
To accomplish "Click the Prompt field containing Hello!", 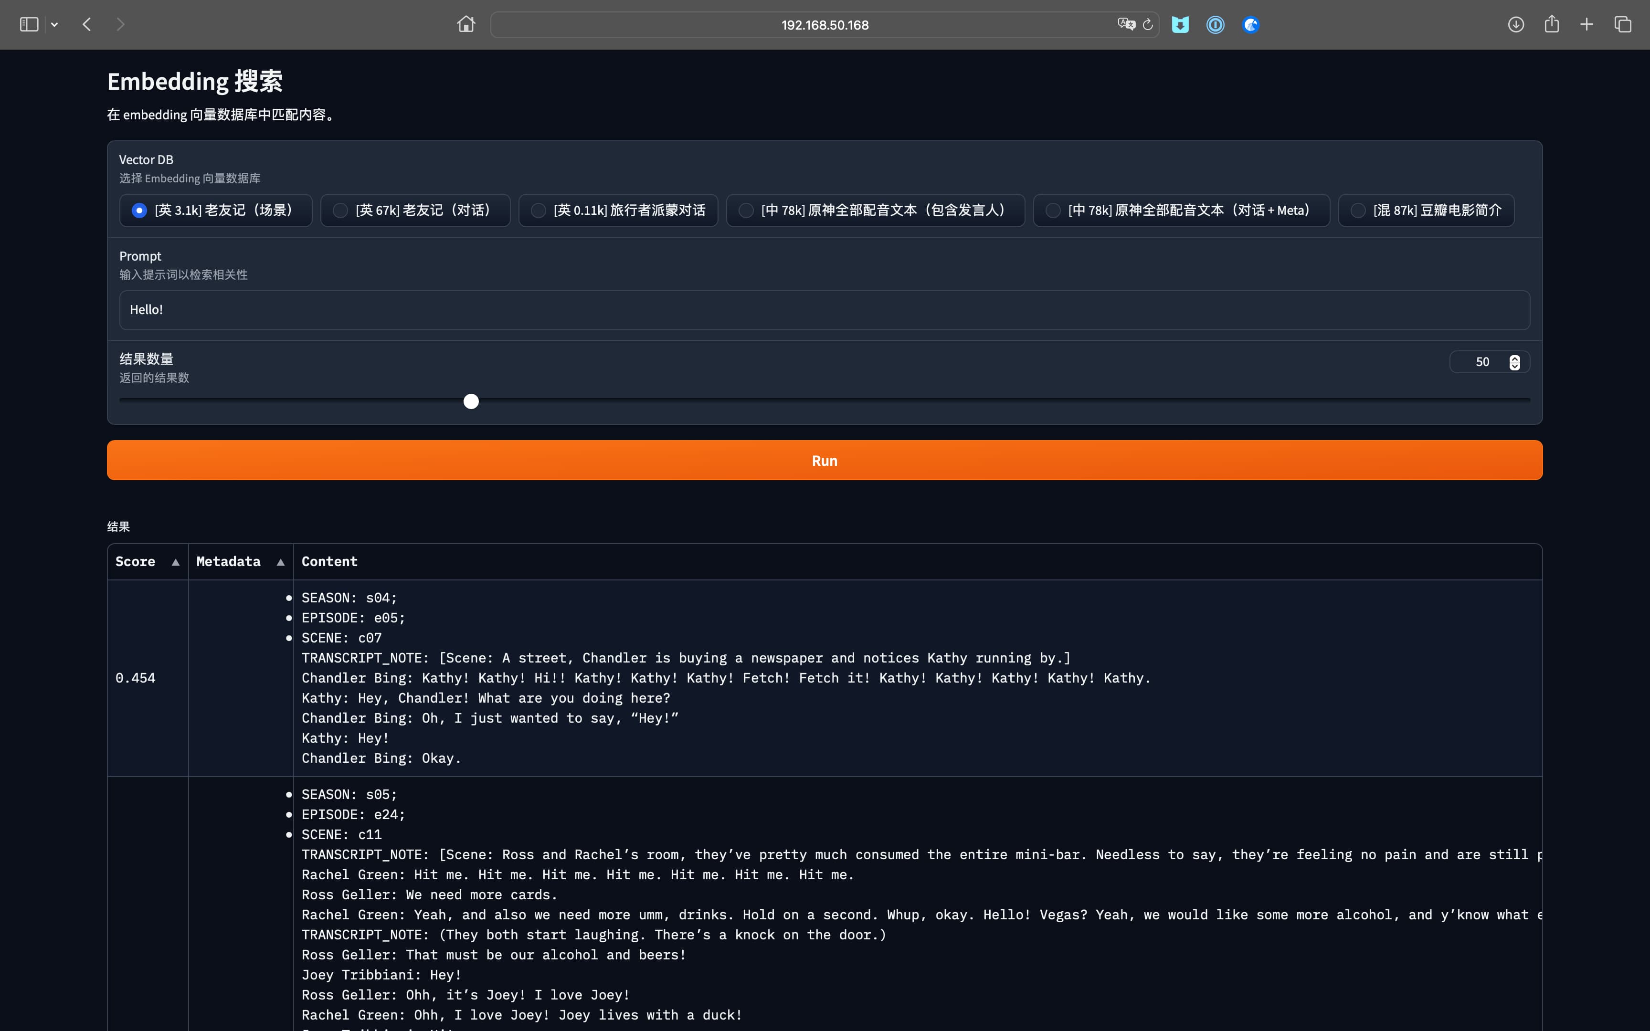I will (x=825, y=310).
